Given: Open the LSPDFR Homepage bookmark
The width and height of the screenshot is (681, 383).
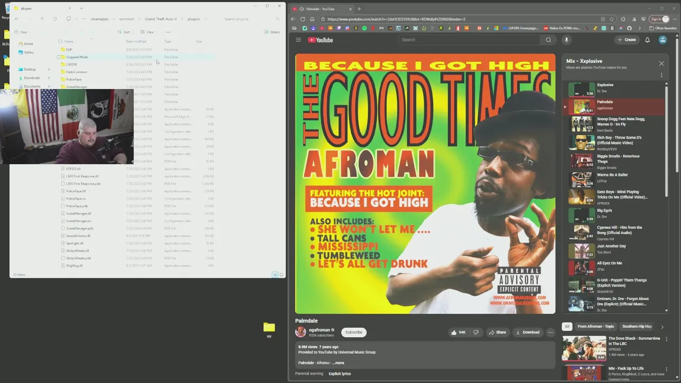Looking at the screenshot, I should 520,28.
